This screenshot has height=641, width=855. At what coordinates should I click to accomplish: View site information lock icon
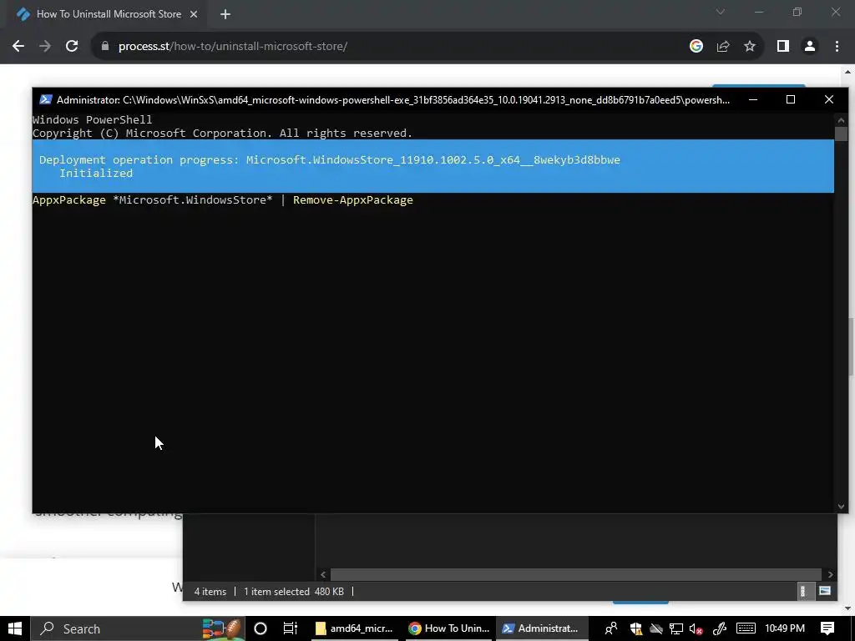tap(105, 47)
